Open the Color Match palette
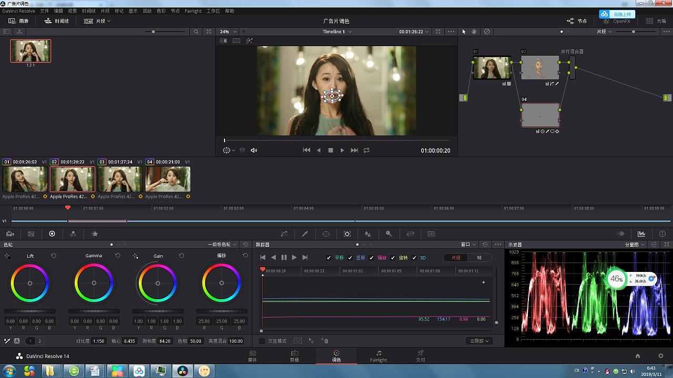Viewport: 673px width, 378px height. [31, 234]
